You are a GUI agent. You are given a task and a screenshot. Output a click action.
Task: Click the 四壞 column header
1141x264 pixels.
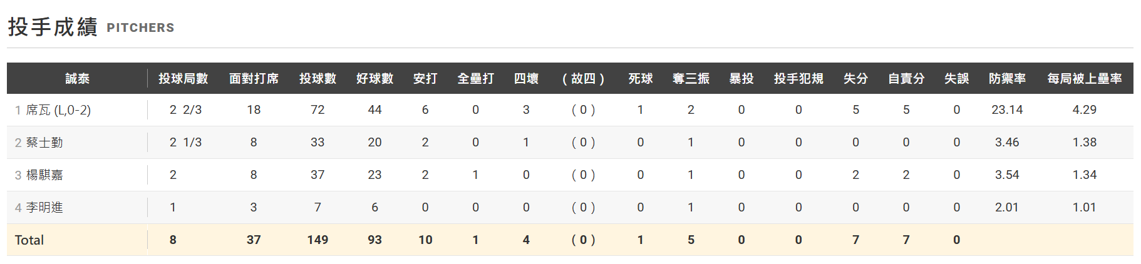coord(526,78)
